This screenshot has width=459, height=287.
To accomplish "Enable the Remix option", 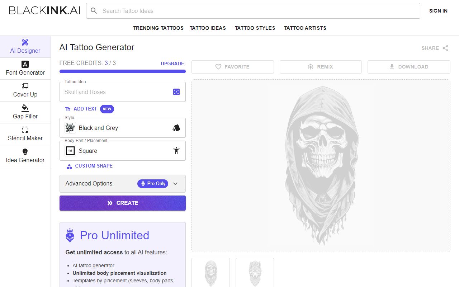I will tap(321, 67).
